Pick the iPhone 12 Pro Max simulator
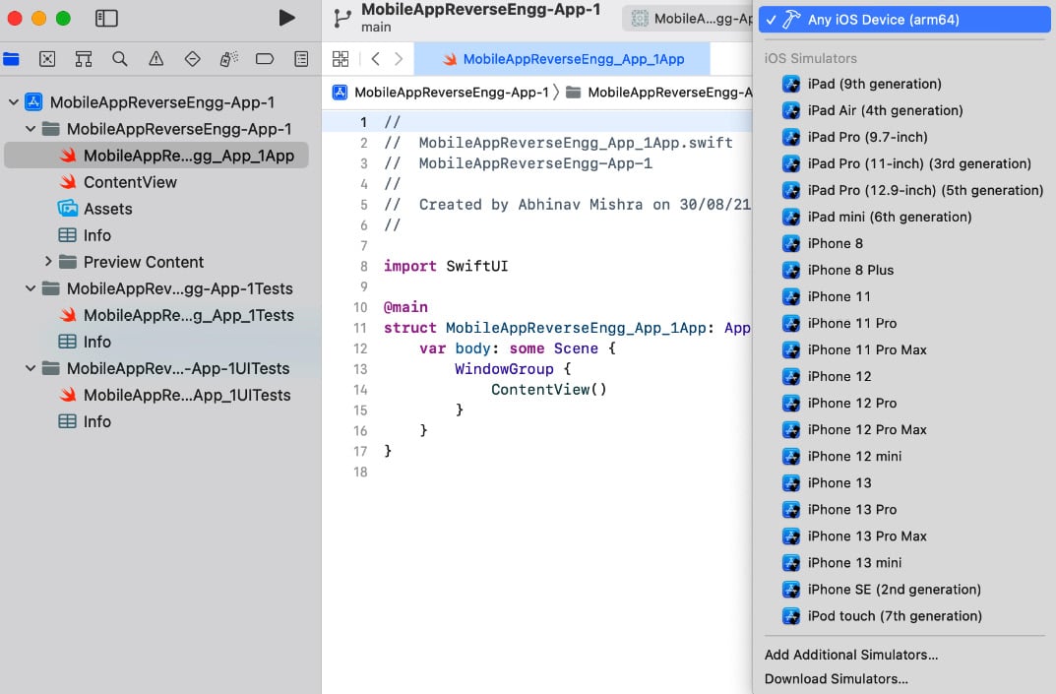Screen dimensions: 1056x694 tap(904, 430)
